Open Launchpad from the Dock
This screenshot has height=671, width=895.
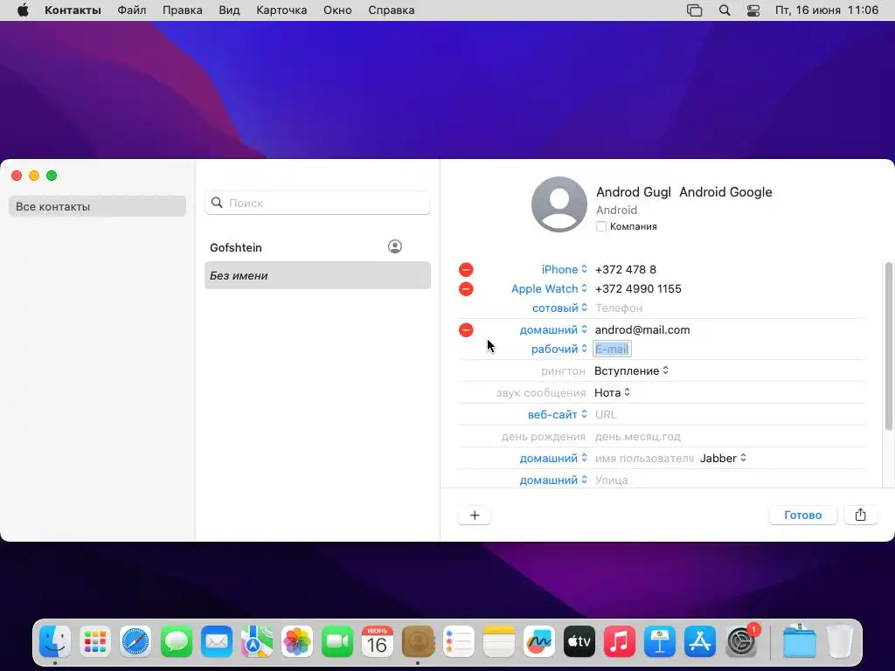(94, 641)
